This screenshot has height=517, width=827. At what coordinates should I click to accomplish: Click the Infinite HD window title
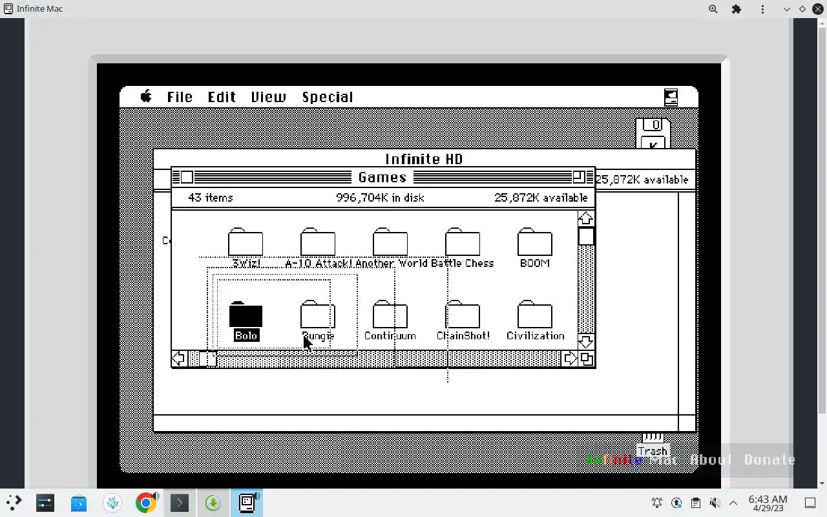click(424, 159)
